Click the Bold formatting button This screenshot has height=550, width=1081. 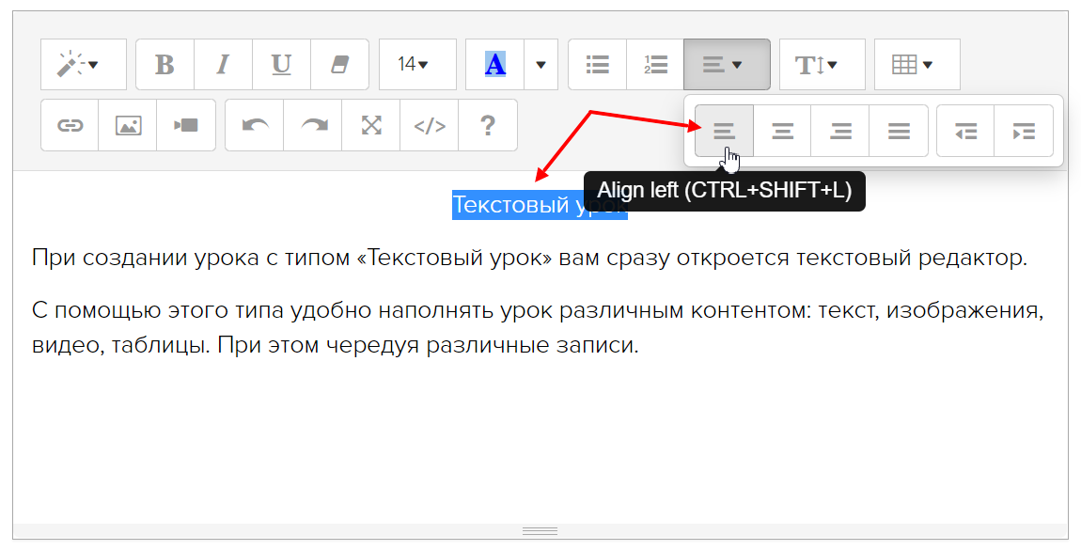[x=164, y=65]
